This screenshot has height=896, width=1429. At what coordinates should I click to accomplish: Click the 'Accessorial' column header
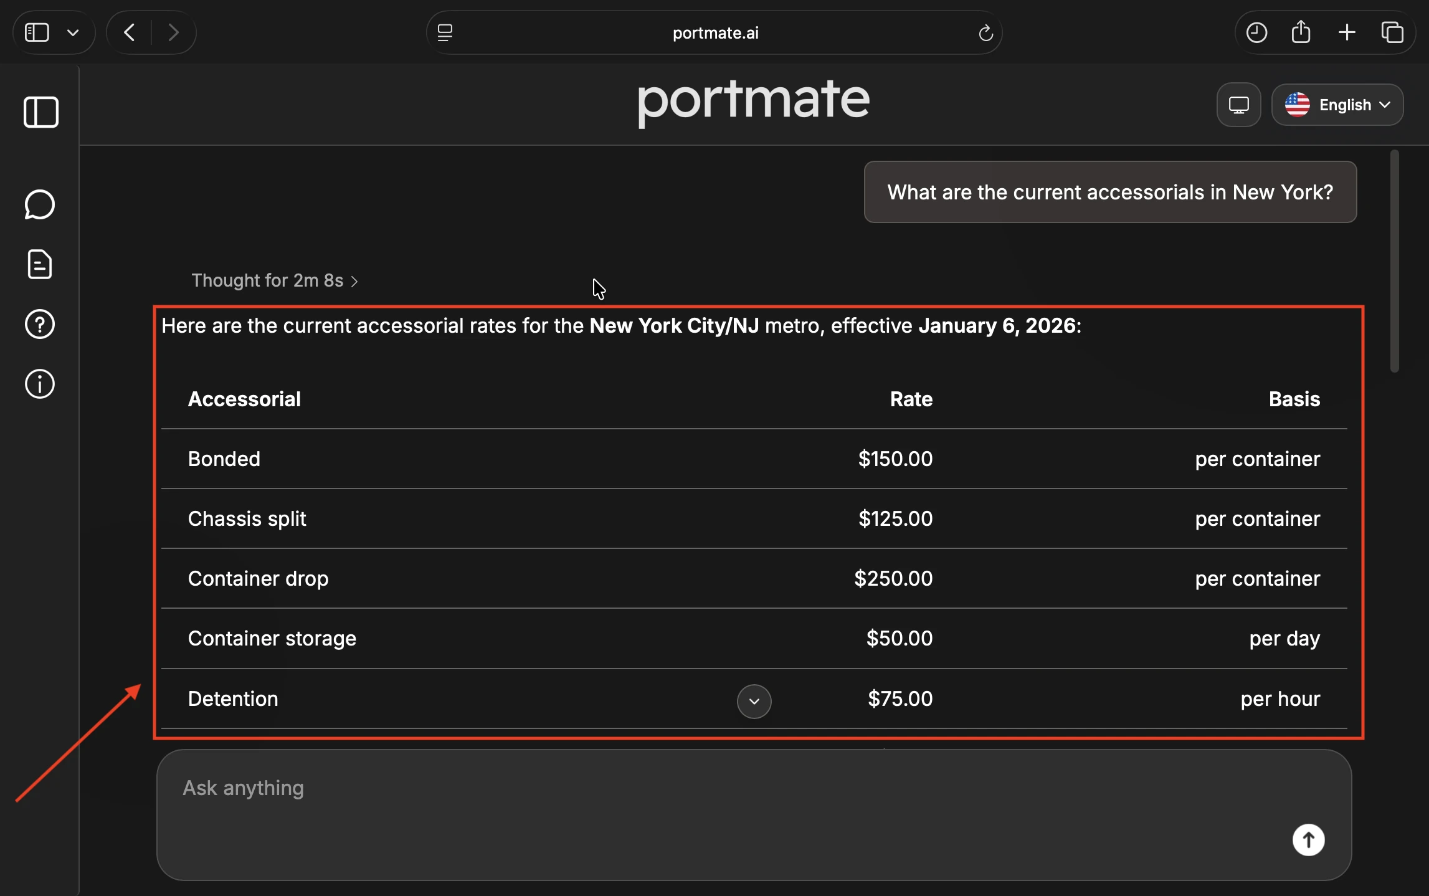point(244,399)
